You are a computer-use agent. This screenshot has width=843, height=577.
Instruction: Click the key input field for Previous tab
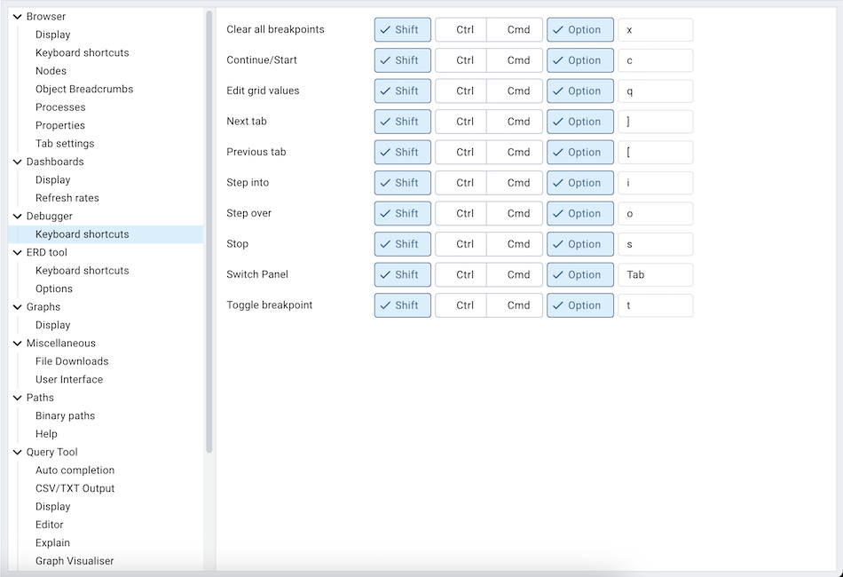(655, 152)
